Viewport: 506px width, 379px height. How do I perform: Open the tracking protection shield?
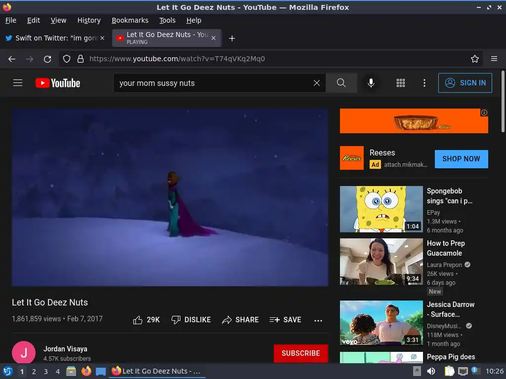(x=67, y=59)
